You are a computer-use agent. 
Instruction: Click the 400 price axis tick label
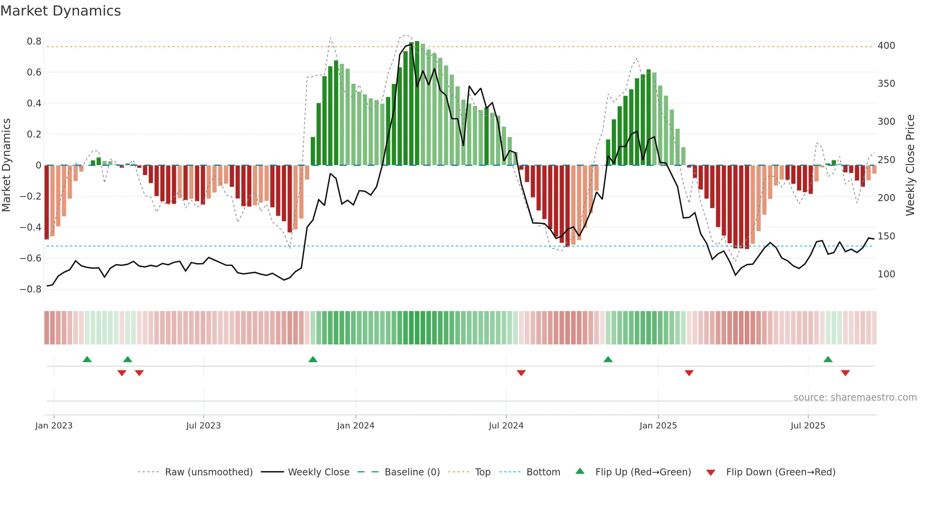887,46
